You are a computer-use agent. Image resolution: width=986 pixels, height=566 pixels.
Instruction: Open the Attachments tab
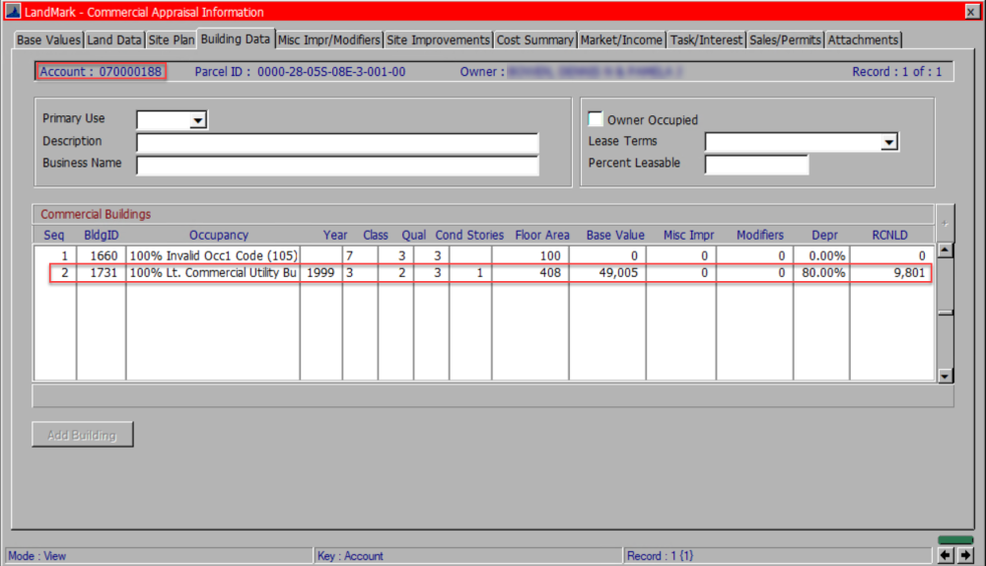tap(863, 39)
